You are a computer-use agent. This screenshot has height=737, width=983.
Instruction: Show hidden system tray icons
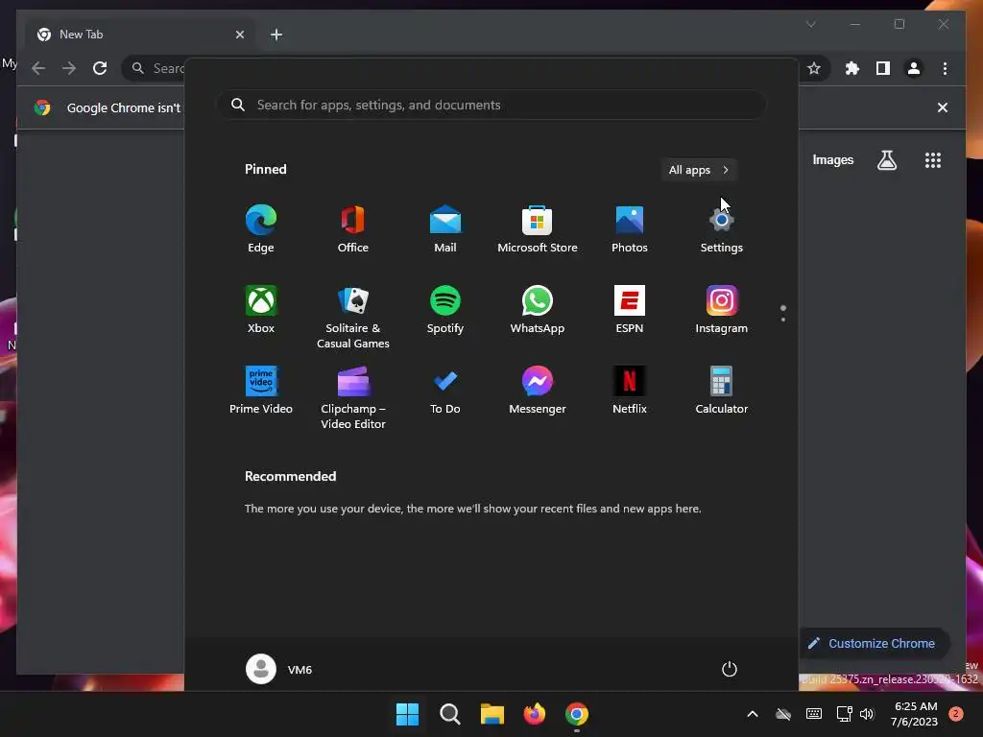click(753, 714)
